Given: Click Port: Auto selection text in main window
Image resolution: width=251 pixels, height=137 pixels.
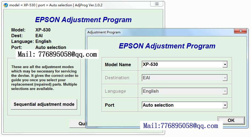Looking at the screenshot, I should [x=38, y=47].
